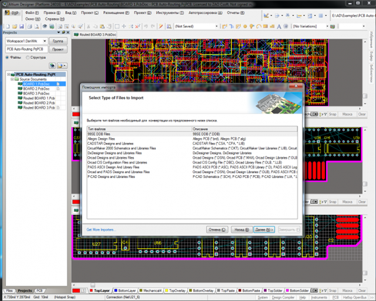
Task: Click the pencil cross-probe icon
Action: [x=161, y=26]
